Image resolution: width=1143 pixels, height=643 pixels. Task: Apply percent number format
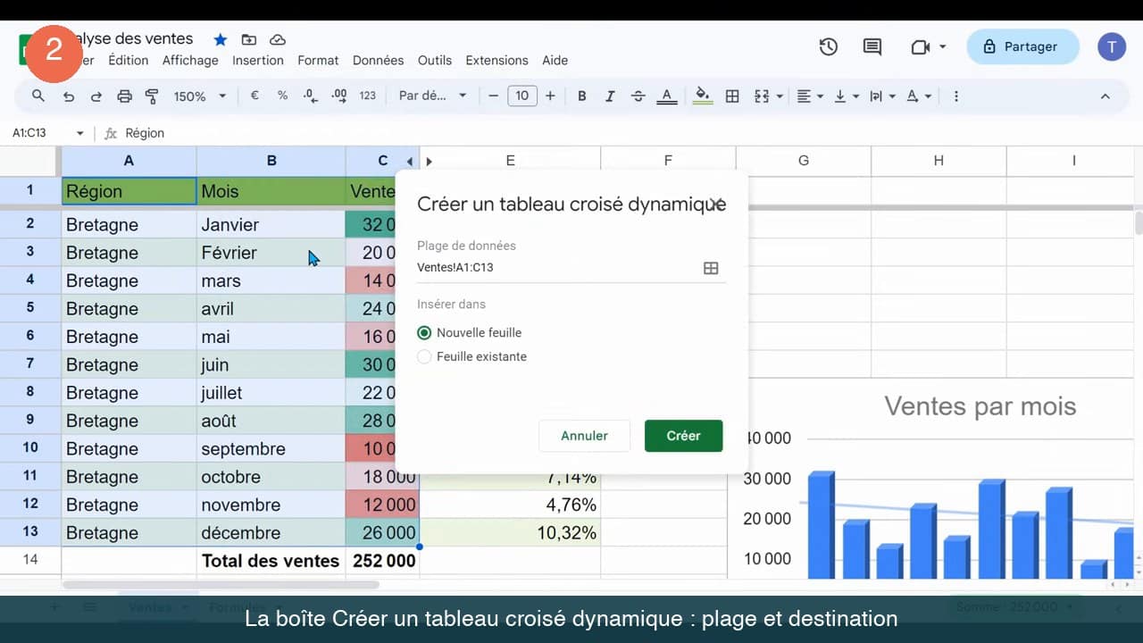[282, 96]
